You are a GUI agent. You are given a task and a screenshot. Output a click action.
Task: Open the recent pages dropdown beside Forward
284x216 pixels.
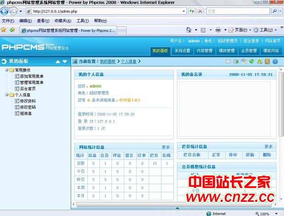pyautogui.click(x=21, y=11)
